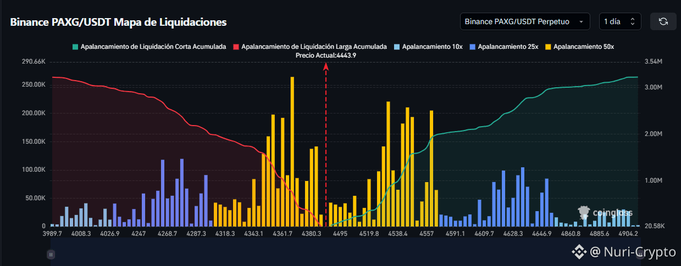Screen dimensions: 681x266
Task: Click the 4885.6 price axis label
Action: point(600,234)
